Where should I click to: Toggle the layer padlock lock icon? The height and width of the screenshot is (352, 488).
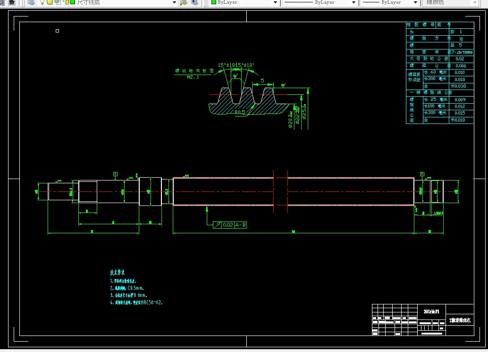(x=66, y=2)
